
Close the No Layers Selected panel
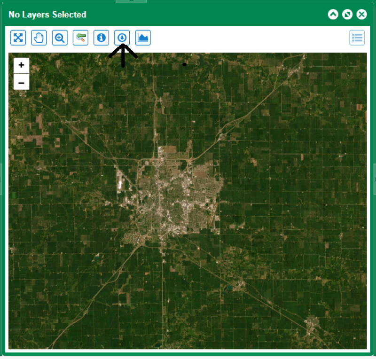361,15
